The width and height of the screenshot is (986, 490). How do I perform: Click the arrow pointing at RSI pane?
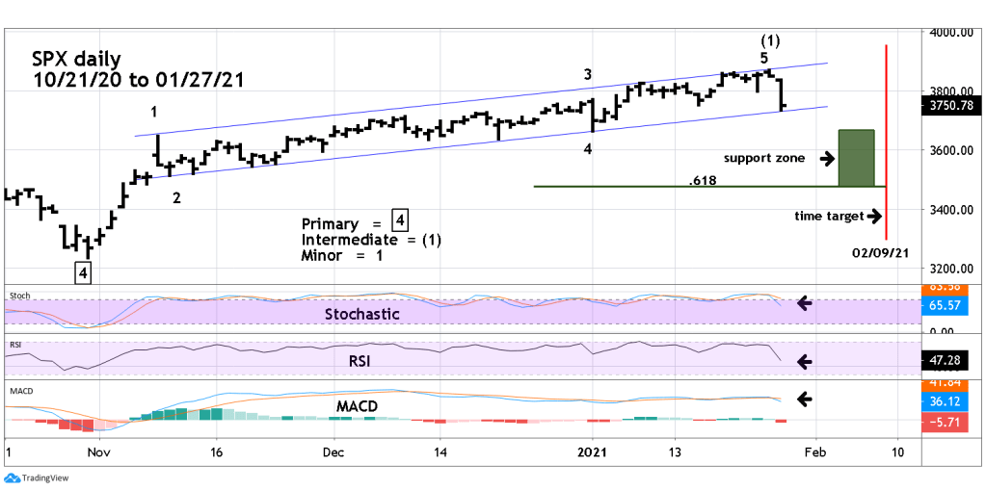pyautogui.click(x=803, y=362)
